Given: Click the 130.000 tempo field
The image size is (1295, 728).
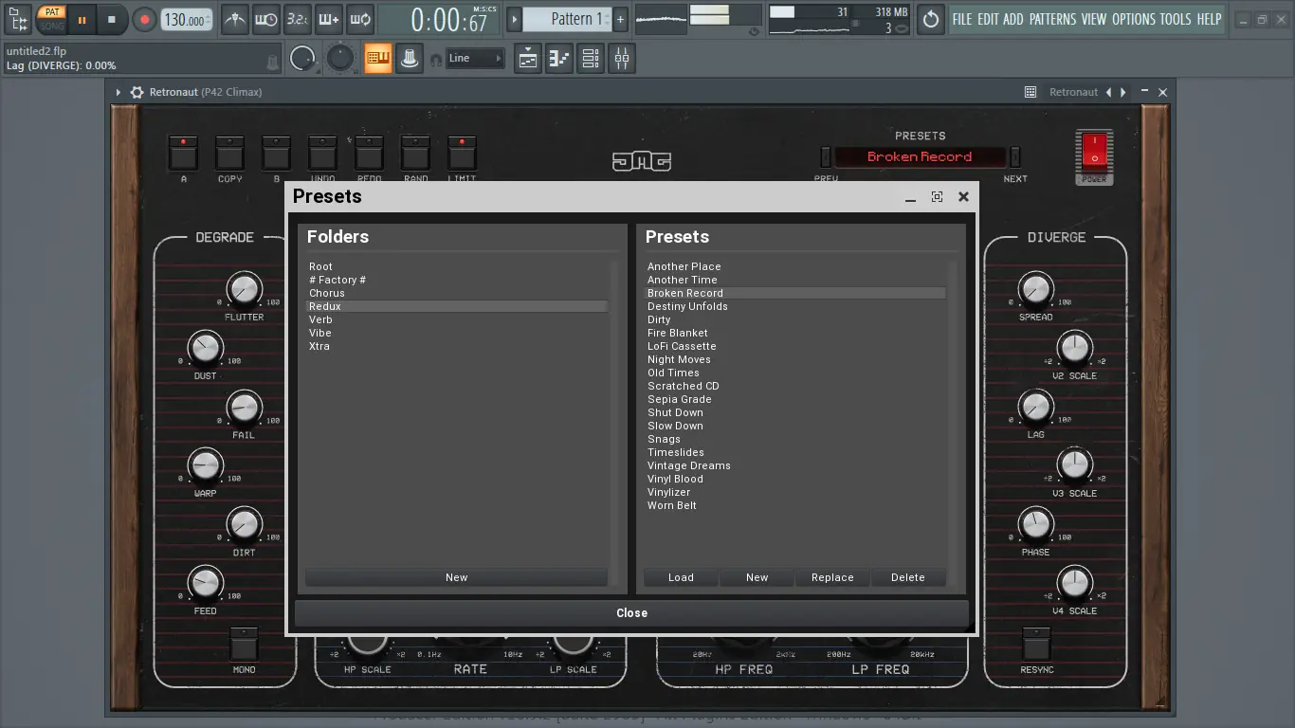Looking at the screenshot, I should pos(187,20).
